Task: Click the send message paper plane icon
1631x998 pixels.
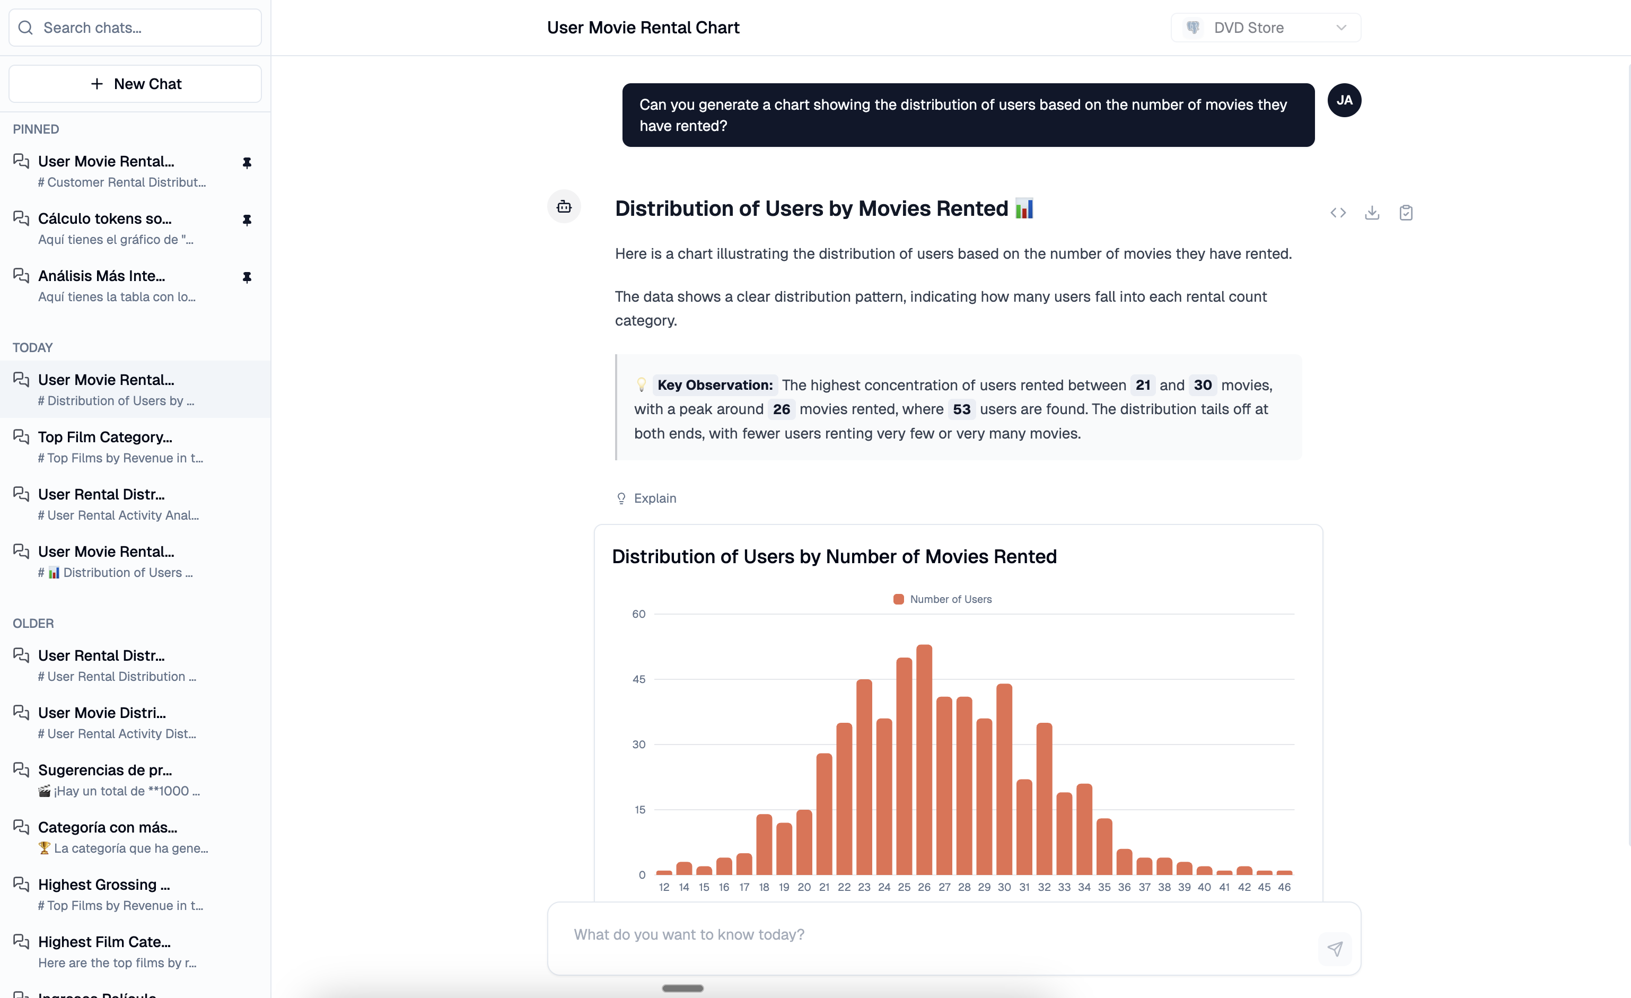Action: (x=1335, y=948)
